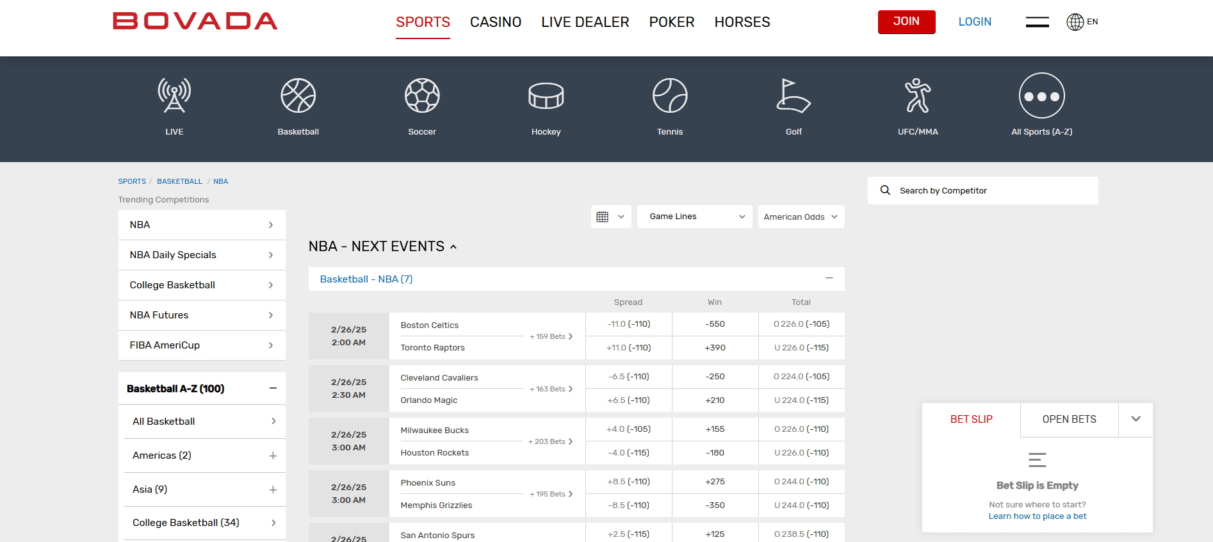Open +159 Bets for Celtics vs Raptors

click(x=551, y=336)
